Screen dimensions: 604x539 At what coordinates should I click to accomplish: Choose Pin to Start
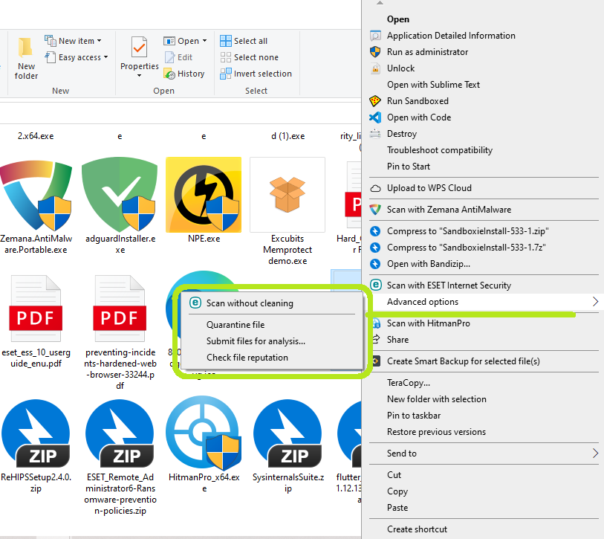tap(483, 167)
